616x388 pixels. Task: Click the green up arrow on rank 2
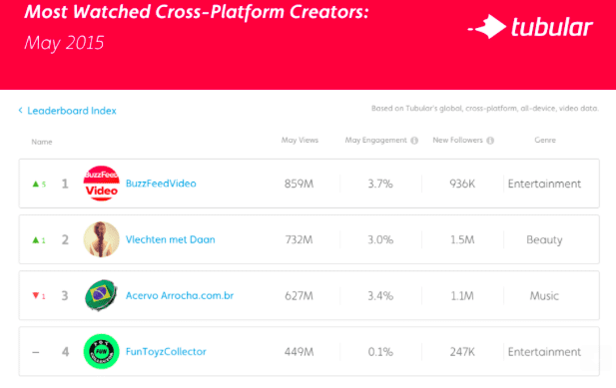click(35, 239)
